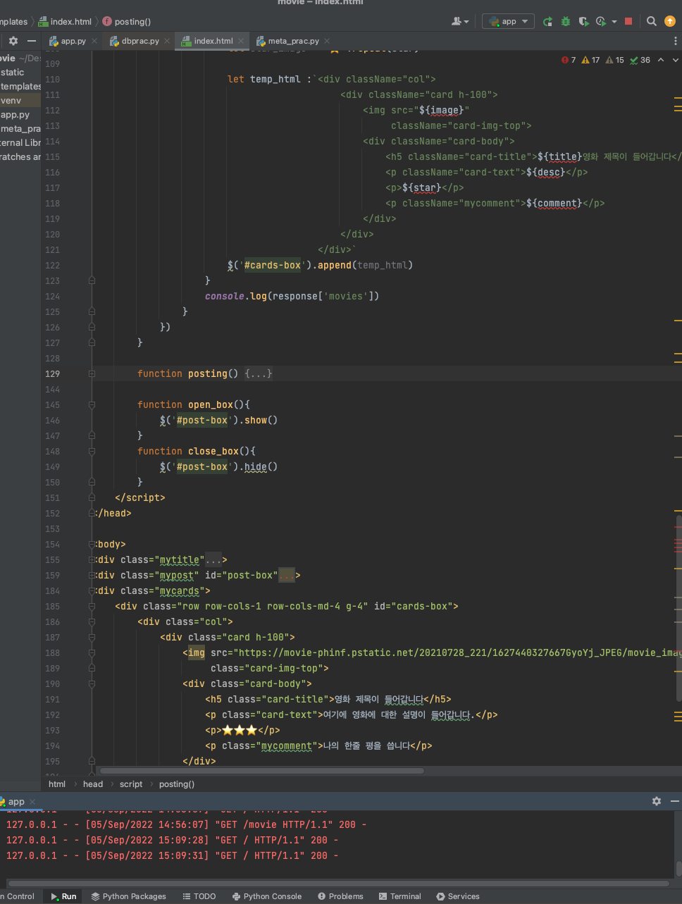
Task: Open the Services tool window
Action: point(458,896)
